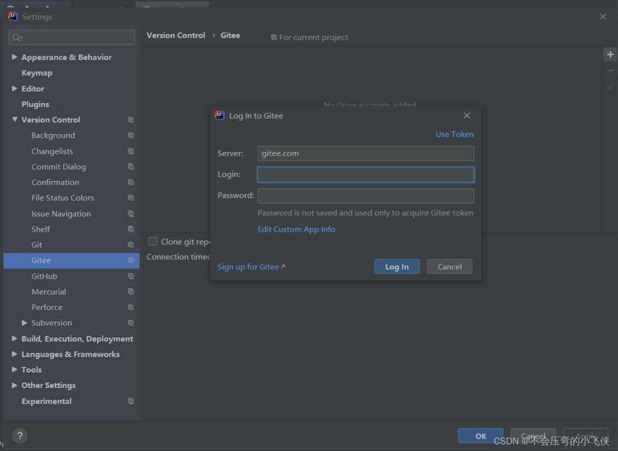Toggle the Clone git repositories checkbox
The width and height of the screenshot is (618, 451).
point(153,241)
